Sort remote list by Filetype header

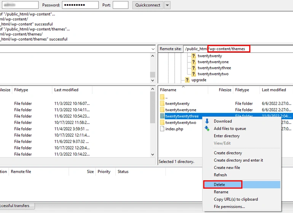(x=246, y=90)
